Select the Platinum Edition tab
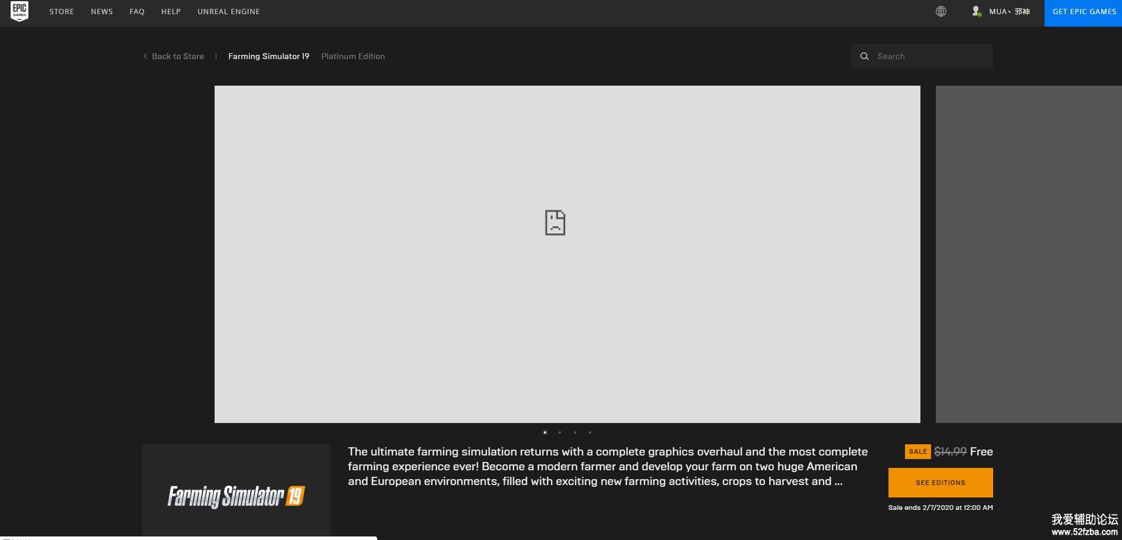Viewport: 1122px width, 540px height. [x=353, y=56]
